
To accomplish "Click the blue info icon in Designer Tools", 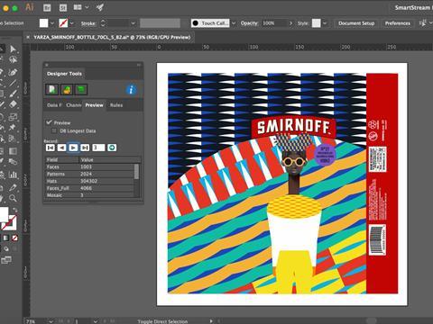I will [131, 89].
